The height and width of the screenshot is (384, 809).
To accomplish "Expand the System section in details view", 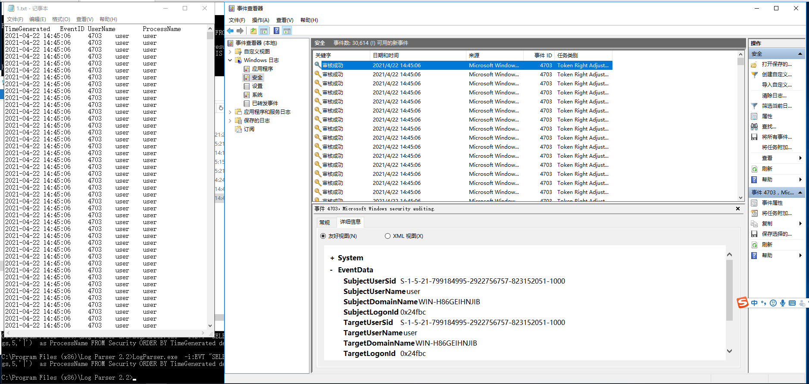I will [x=332, y=258].
